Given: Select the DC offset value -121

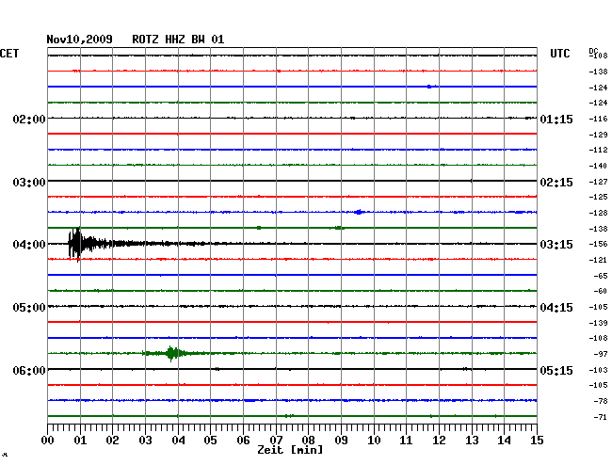Looking at the screenshot, I should (x=598, y=260).
